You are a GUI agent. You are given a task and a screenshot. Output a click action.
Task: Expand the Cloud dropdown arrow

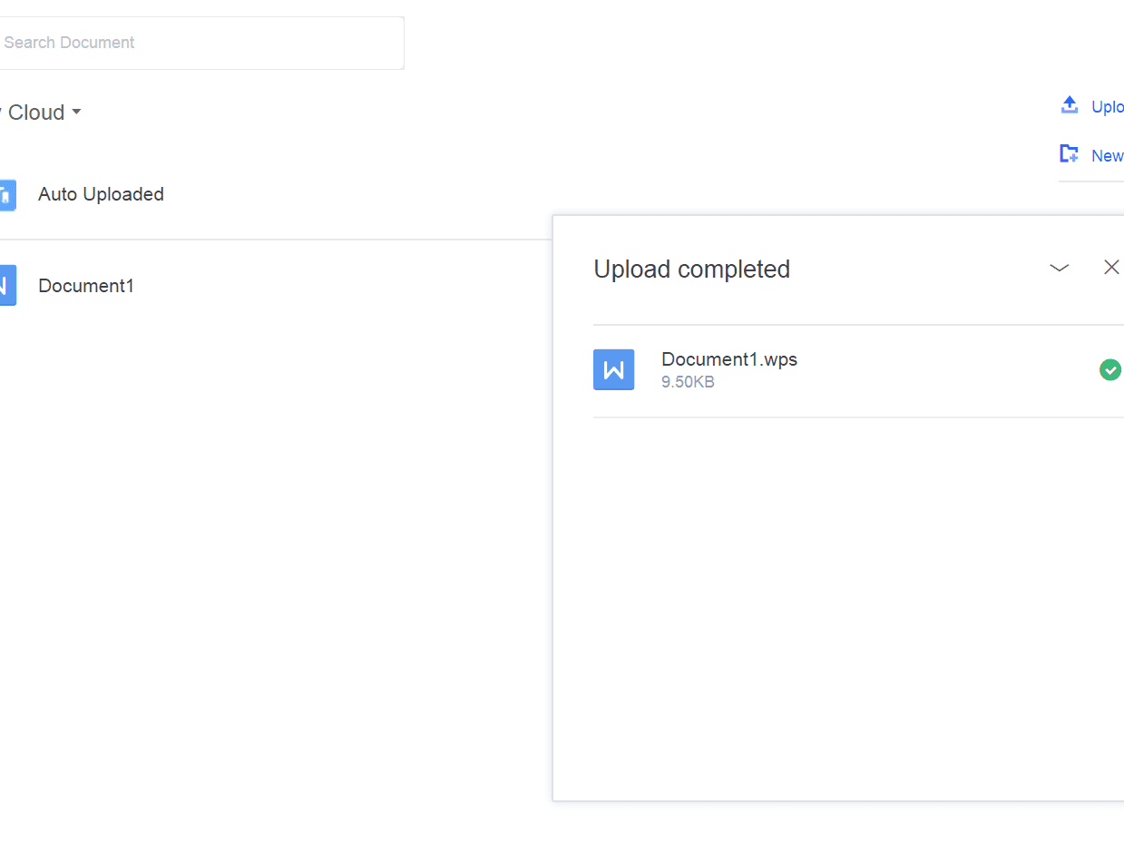tap(76, 112)
